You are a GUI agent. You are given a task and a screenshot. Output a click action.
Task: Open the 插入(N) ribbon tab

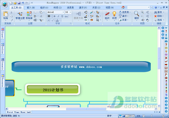point(31,8)
